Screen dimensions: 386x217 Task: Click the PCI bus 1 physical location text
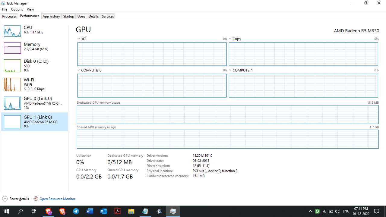coord(215,171)
